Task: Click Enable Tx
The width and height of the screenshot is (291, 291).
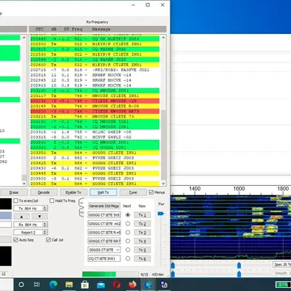Action: tap(74, 192)
